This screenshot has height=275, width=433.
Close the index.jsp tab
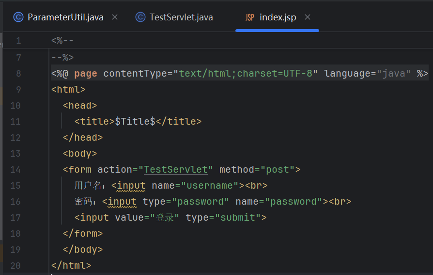[308, 17]
